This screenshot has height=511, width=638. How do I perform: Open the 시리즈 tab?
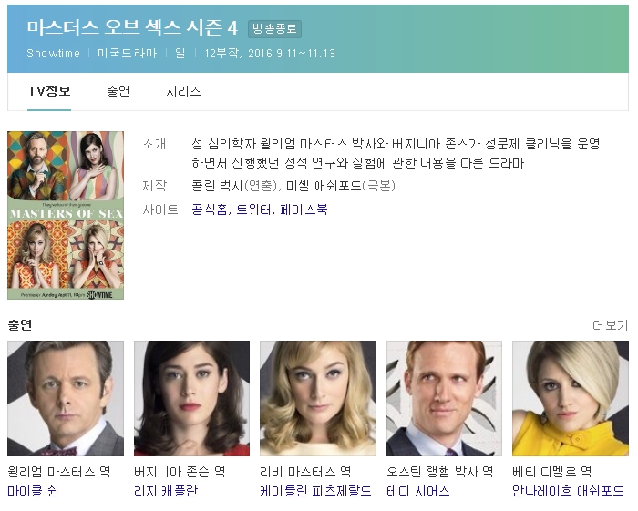(183, 91)
